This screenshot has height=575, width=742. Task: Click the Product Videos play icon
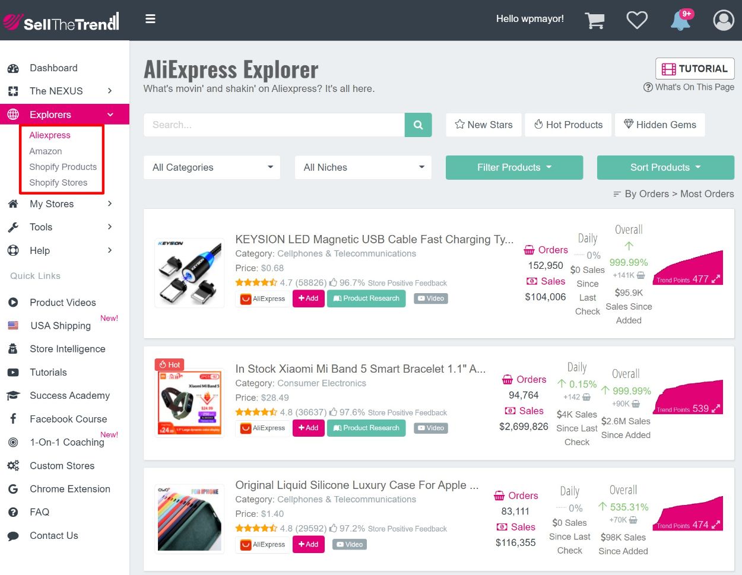pyautogui.click(x=13, y=303)
